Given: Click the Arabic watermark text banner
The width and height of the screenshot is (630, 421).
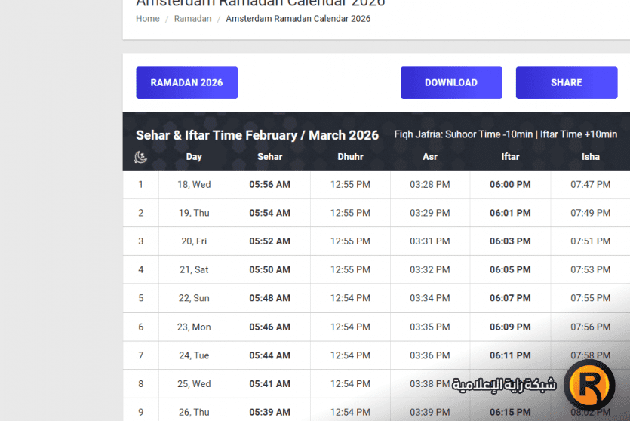Looking at the screenshot, I should [x=504, y=386].
